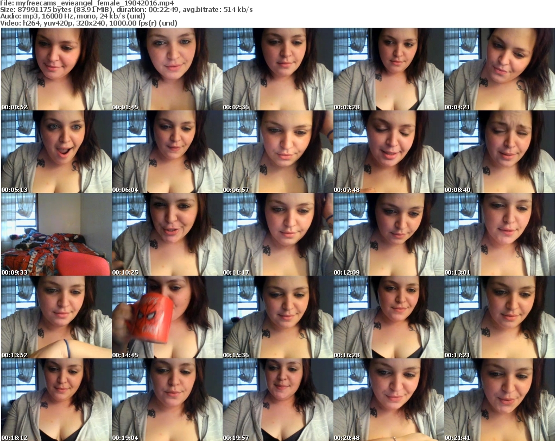Viewport: 556px width, 441px height.
Task: View the thumbnail at 00:18:12
Action: coord(56,400)
